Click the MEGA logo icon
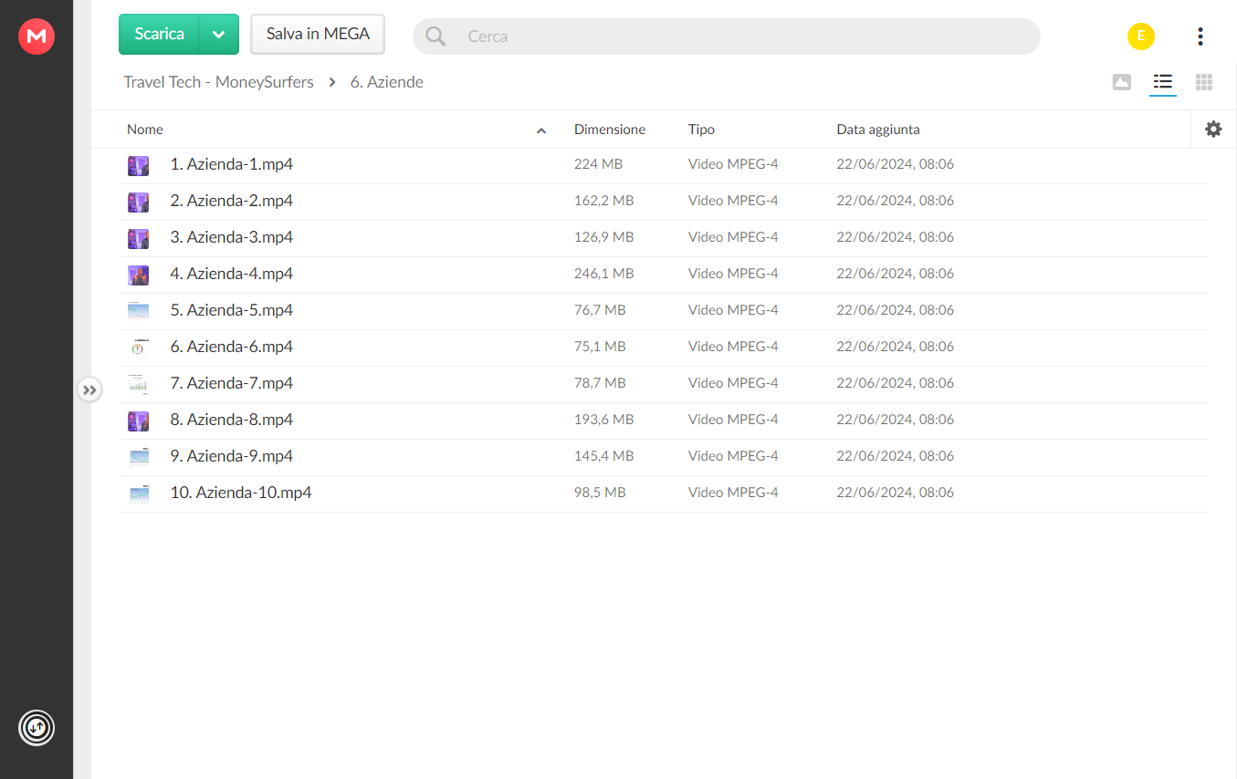The width and height of the screenshot is (1237, 779). (37, 36)
